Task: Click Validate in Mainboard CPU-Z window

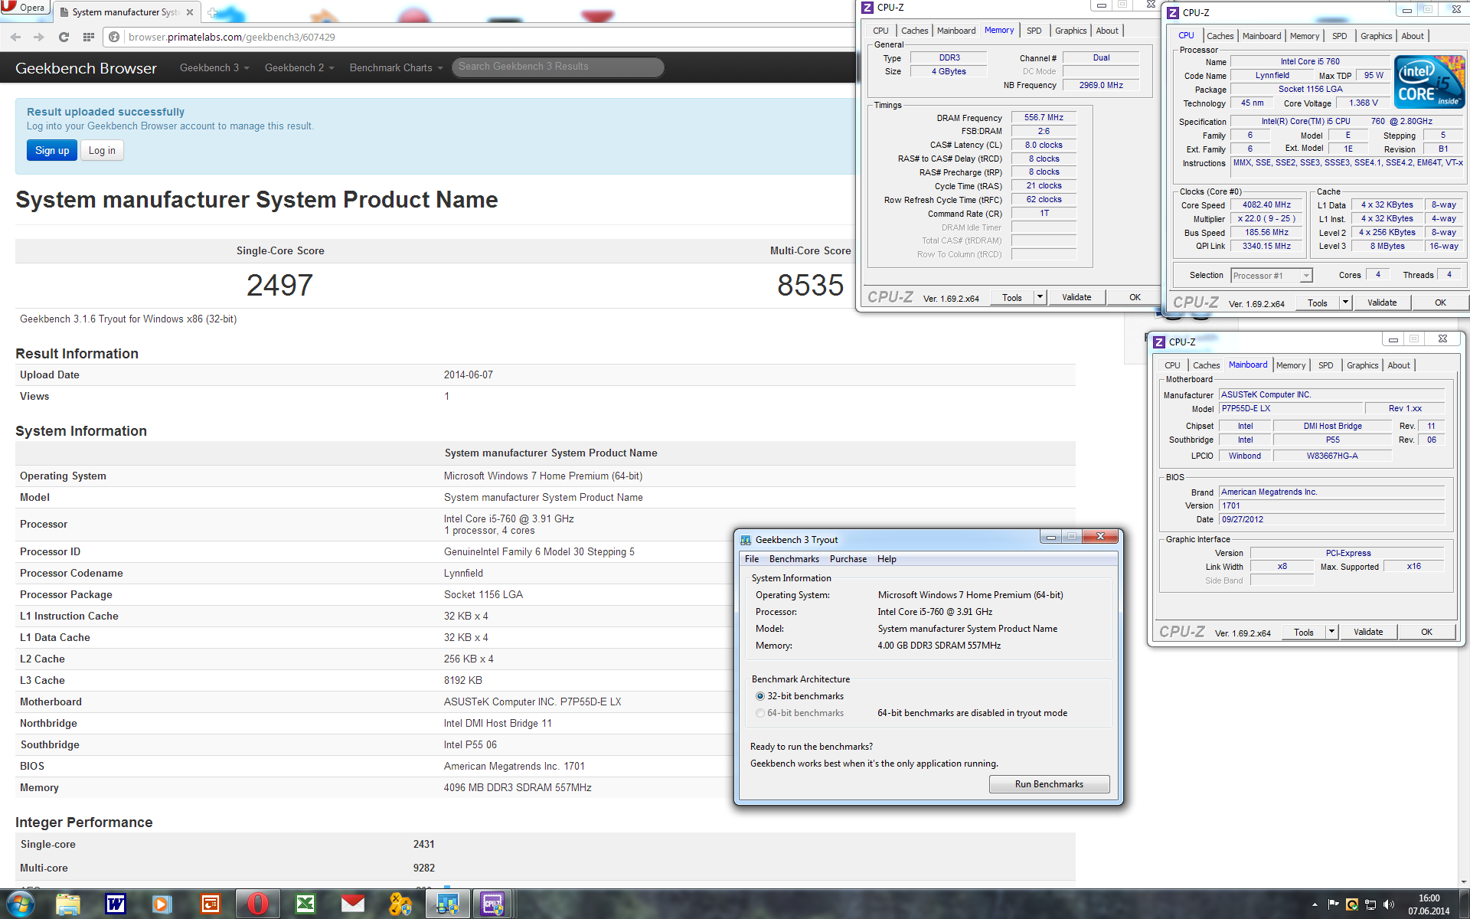Action: pyautogui.click(x=1368, y=632)
